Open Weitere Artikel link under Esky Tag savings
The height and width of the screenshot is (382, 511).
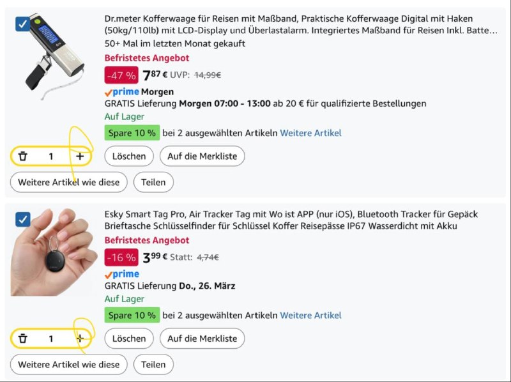click(x=310, y=315)
